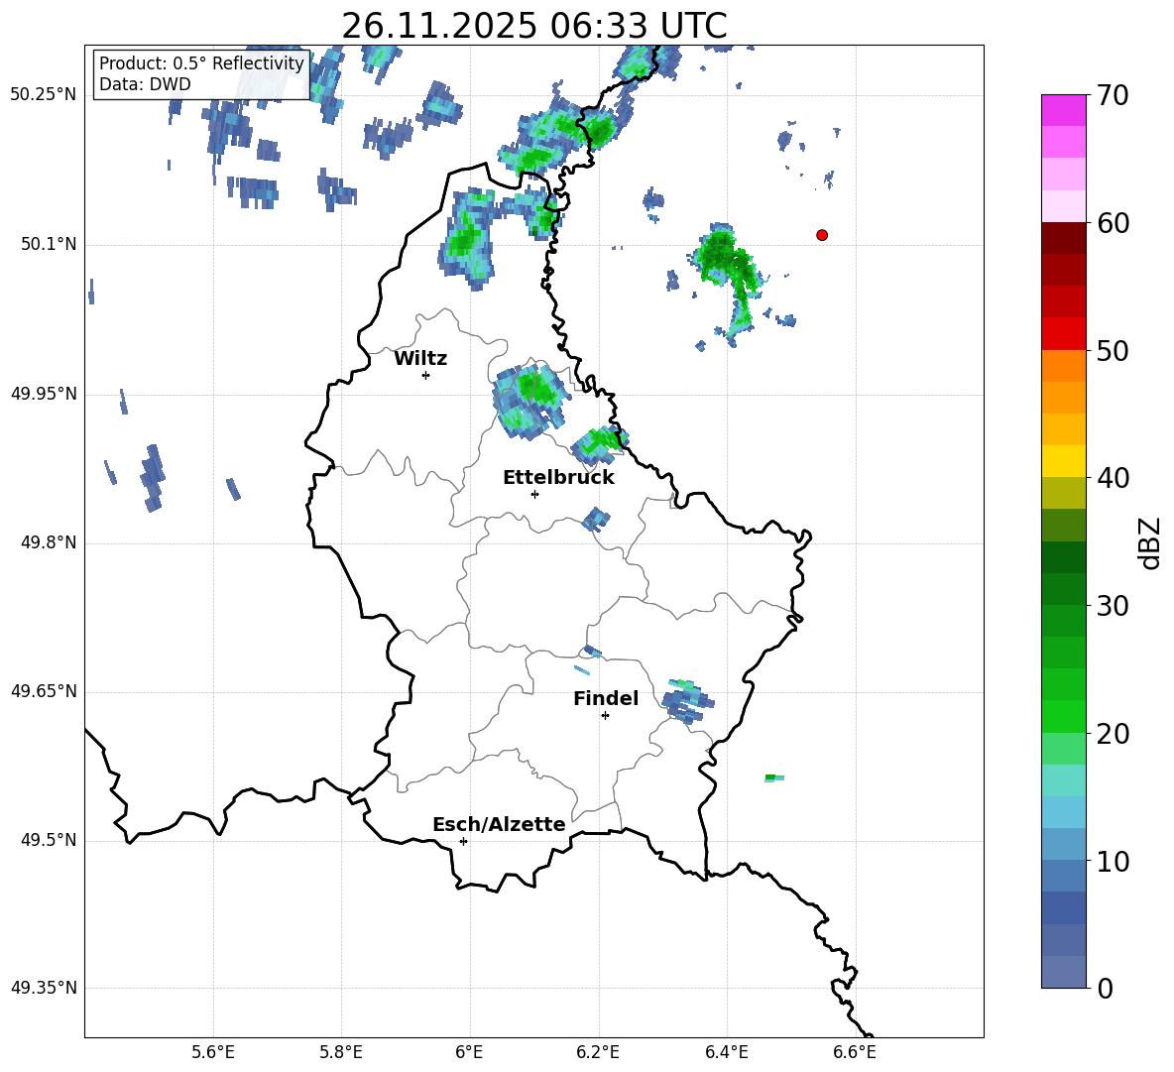Click the 10 tick label on colorbar
This screenshot has height=1072, width=1174.
click(1113, 861)
